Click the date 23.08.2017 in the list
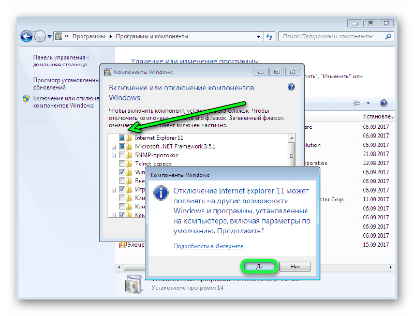The image size is (414, 316). pyautogui.click(x=376, y=163)
